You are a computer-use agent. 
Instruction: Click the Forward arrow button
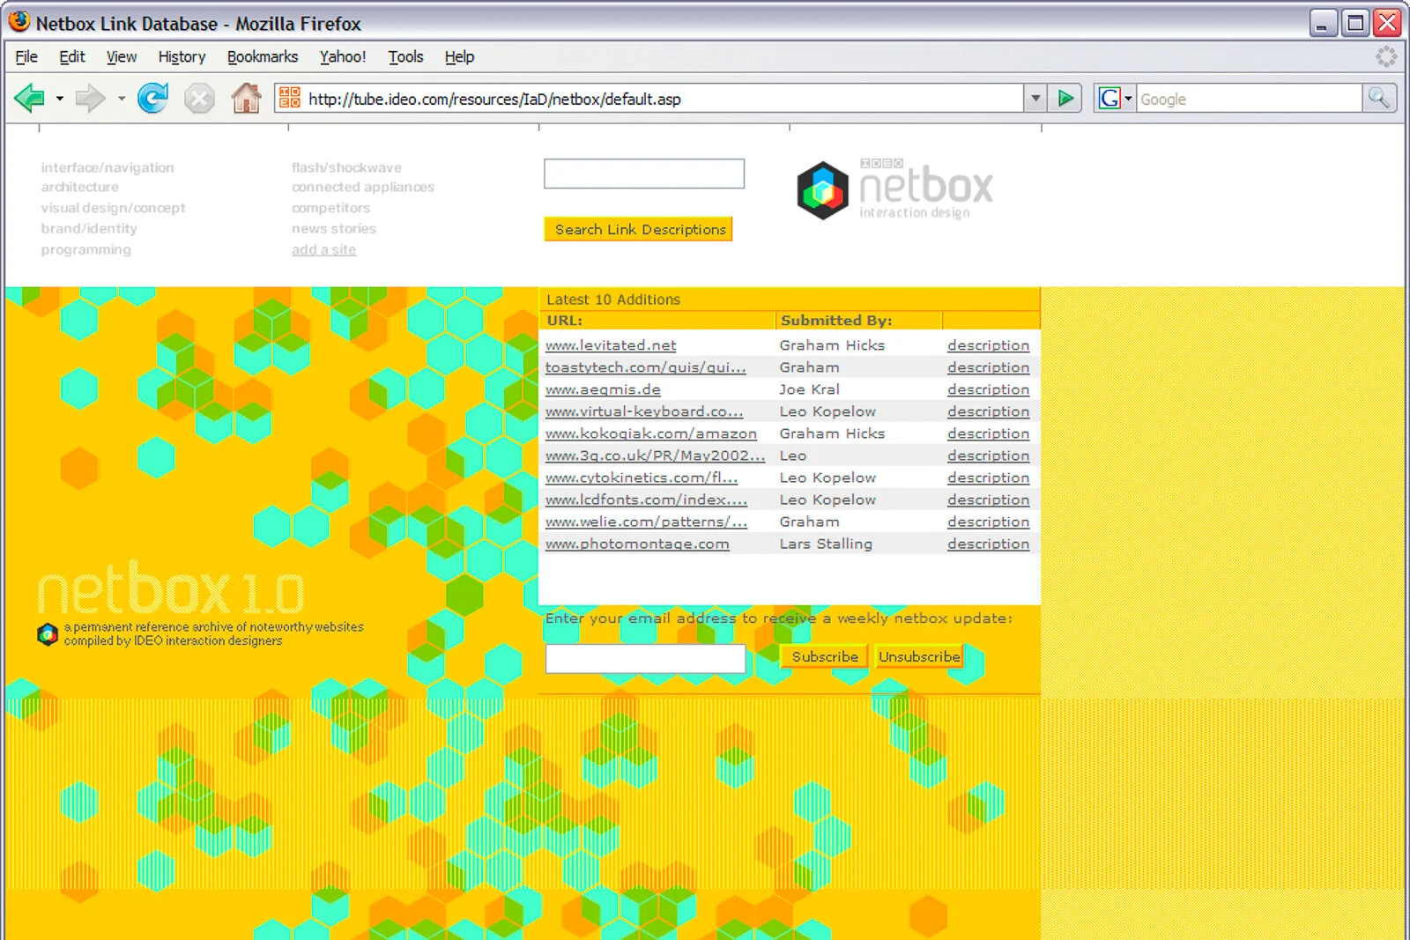coord(90,98)
